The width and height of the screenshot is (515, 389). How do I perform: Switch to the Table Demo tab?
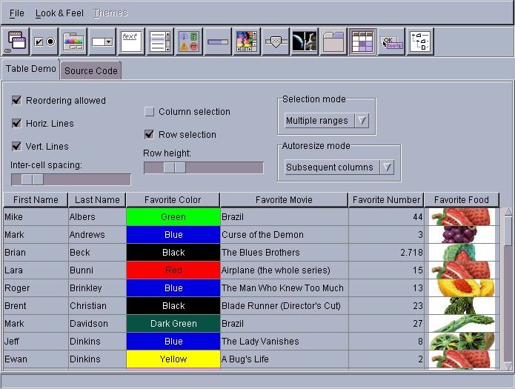(x=31, y=69)
